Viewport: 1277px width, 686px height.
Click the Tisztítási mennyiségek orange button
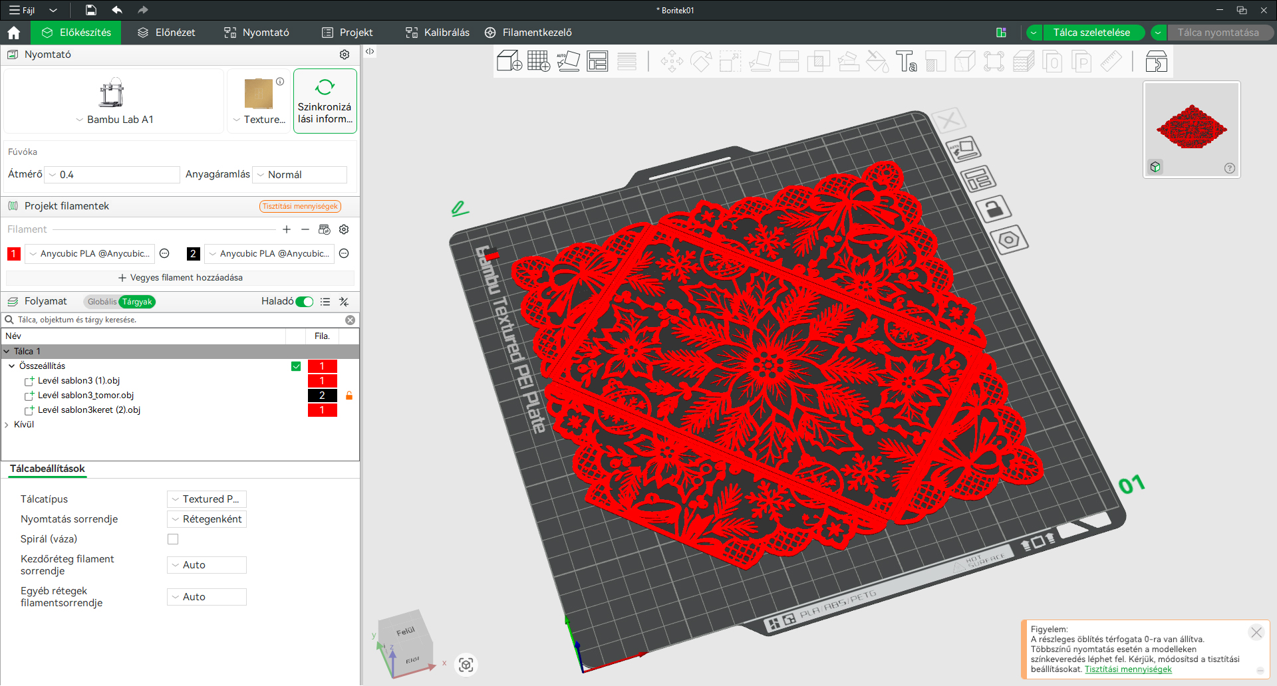[x=300, y=207]
